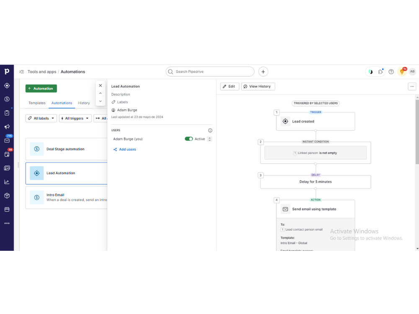The height and width of the screenshot is (314, 419).
Task: Change Adam Burge's user order with stepper
Action: [209, 139]
